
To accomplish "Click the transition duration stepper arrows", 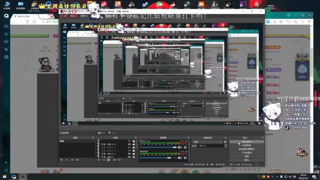I will [x=226, y=146].
